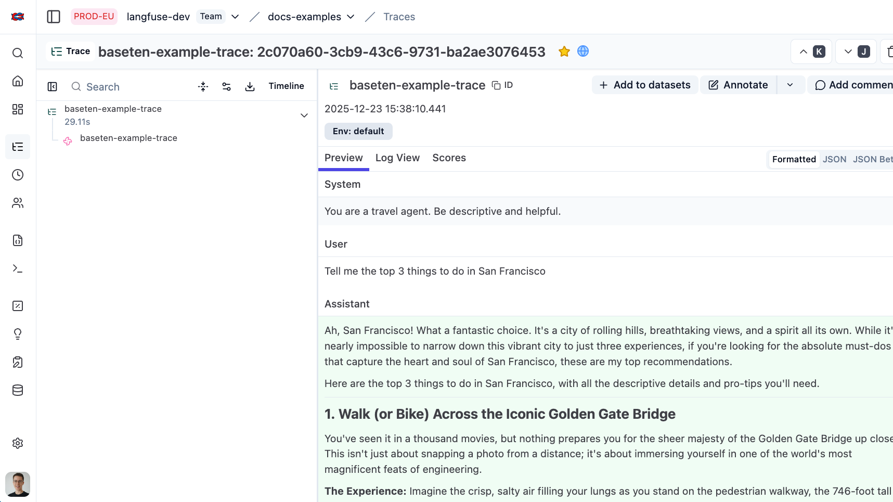This screenshot has height=502, width=893.
Task: Open the docs-examples project dropdown
Action: [351, 17]
